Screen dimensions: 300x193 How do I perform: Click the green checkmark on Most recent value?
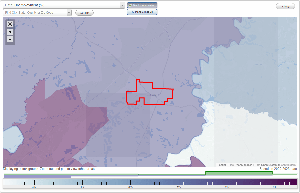pyautogui.click(x=130, y=5)
